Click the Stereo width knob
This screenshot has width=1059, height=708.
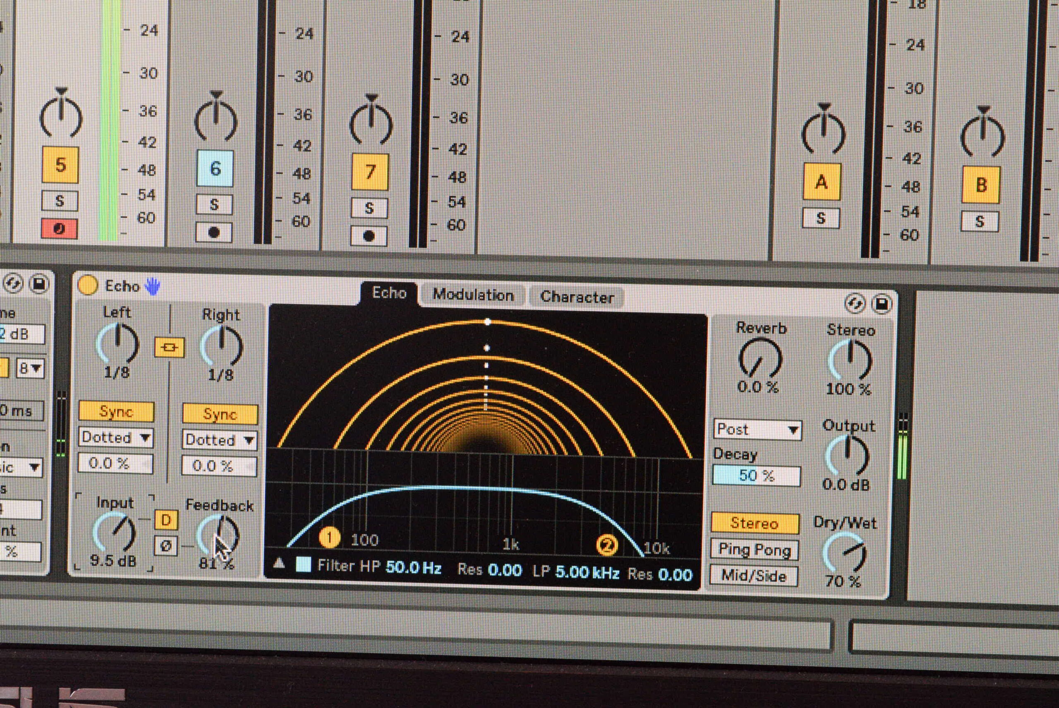coord(850,360)
